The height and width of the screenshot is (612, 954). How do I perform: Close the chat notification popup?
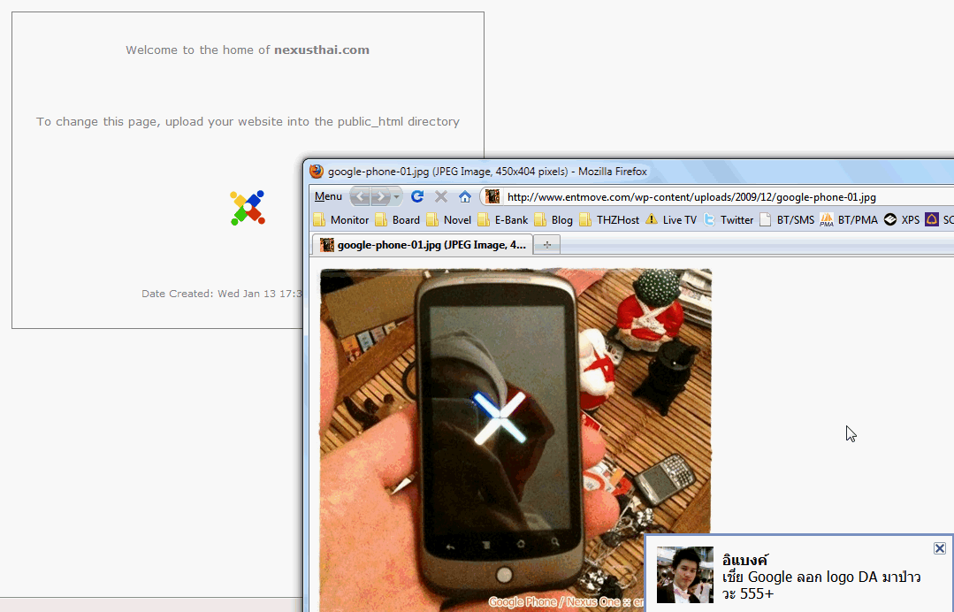[x=939, y=548]
